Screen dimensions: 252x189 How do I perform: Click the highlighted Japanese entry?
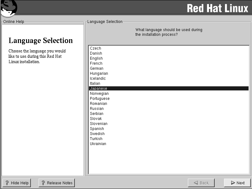[98, 89]
